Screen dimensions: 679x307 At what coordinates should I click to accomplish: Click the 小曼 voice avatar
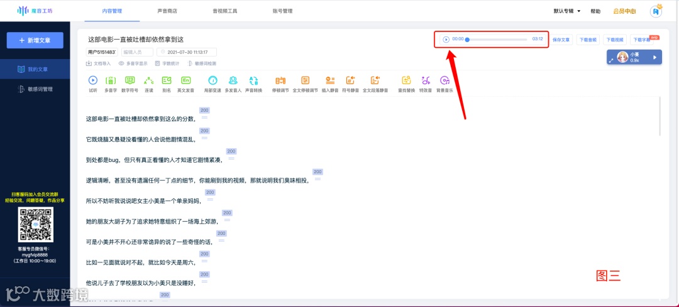(x=622, y=57)
